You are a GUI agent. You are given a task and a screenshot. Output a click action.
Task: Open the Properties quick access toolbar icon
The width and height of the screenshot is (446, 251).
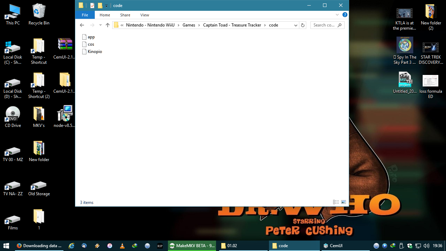[92, 5]
